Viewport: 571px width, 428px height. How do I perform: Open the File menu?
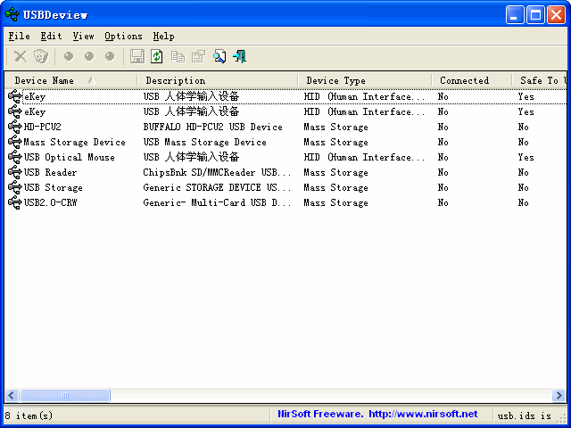pos(19,37)
